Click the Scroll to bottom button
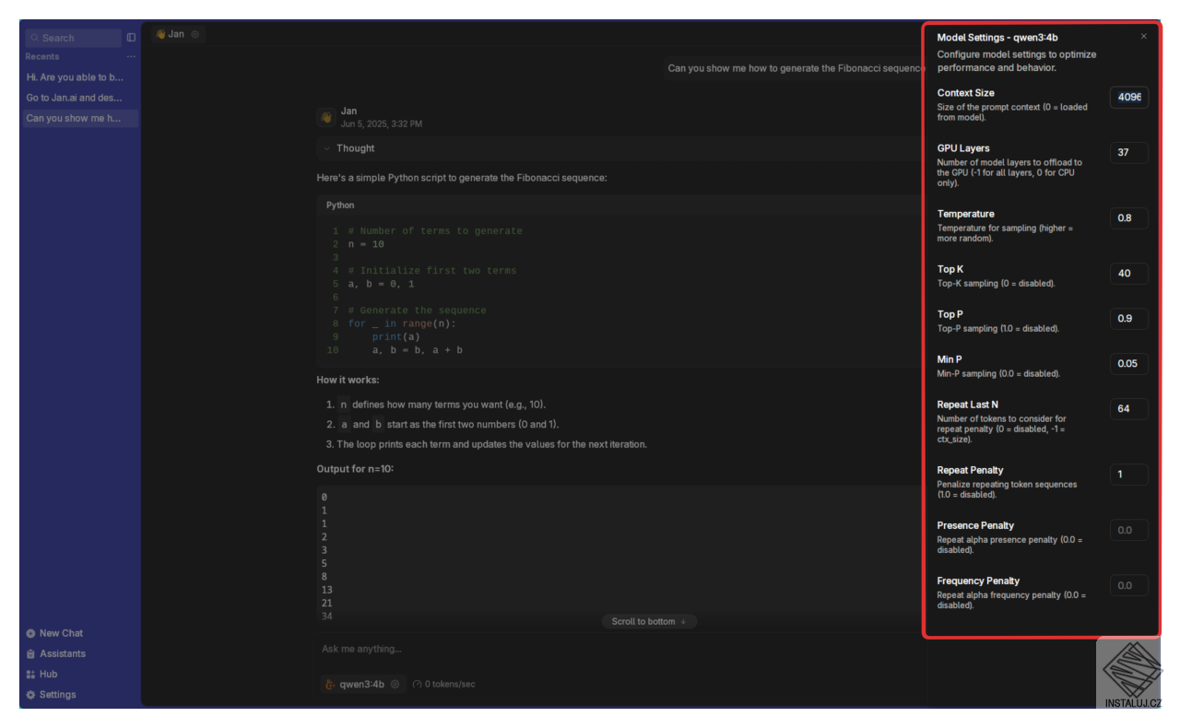This screenshot has height=728, width=1180. click(649, 622)
